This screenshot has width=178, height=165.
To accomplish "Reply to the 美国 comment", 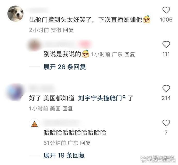I will [x=68, y=109].
